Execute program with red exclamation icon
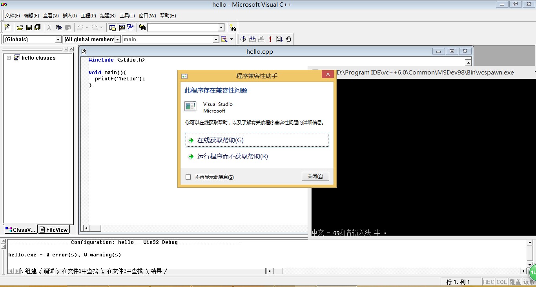This screenshot has height=287, width=536. pos(270,39)
